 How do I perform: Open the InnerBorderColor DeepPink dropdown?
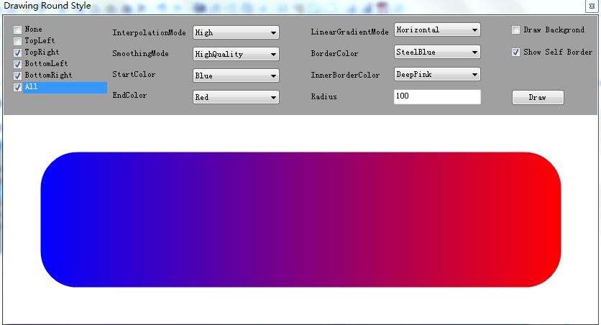[x=437, y=74]
